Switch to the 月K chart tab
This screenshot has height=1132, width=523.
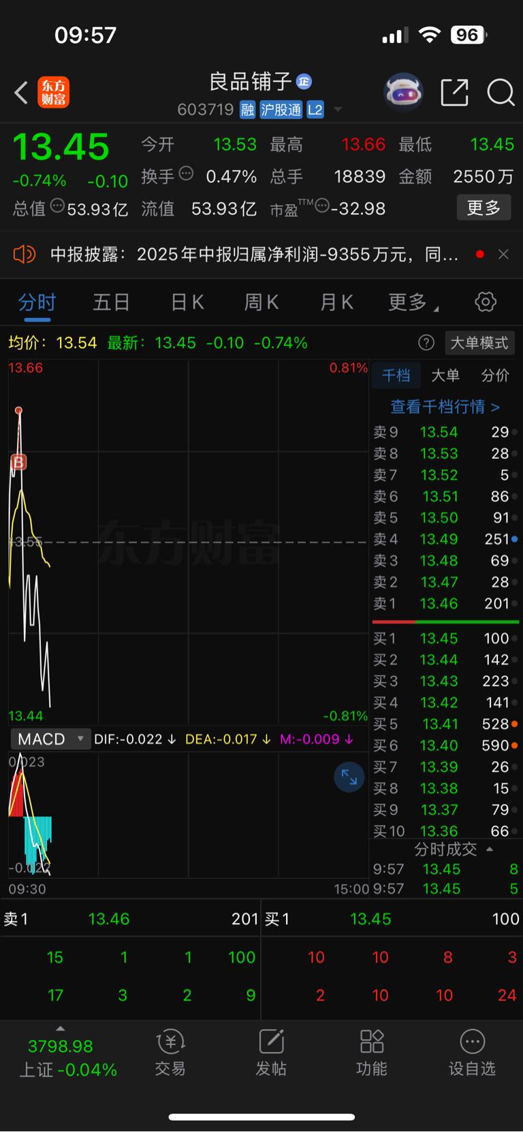pyautogui.click(x=336, y=302)
